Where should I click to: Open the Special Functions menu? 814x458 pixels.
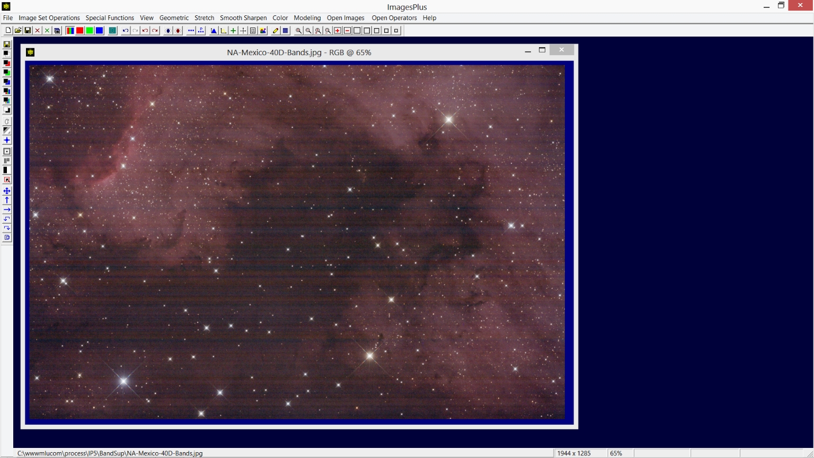pyautogui.click(x=110, y=18)
